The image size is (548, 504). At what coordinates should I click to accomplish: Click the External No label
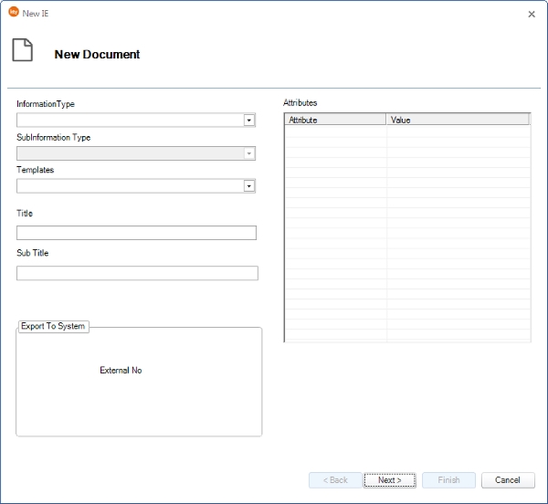point(121,370)
